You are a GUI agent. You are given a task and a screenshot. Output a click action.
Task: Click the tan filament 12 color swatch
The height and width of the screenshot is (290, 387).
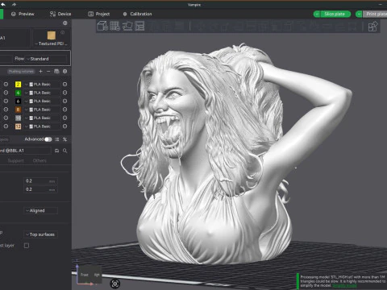pos(18,126)
